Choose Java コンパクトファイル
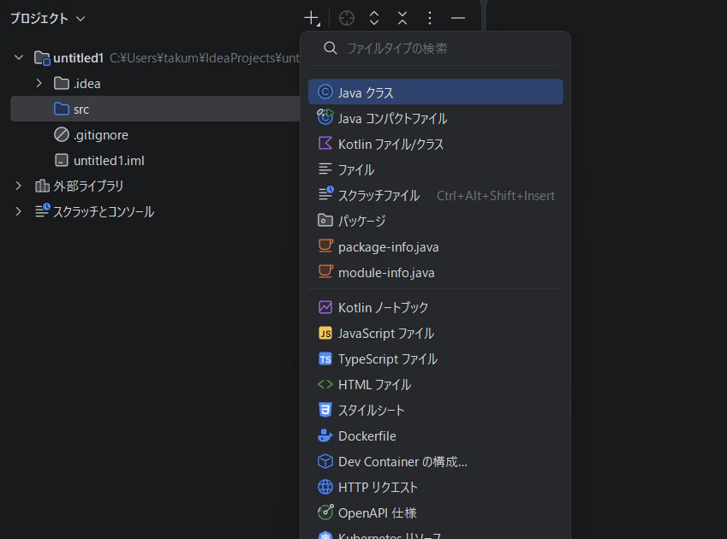 [435, 118]
